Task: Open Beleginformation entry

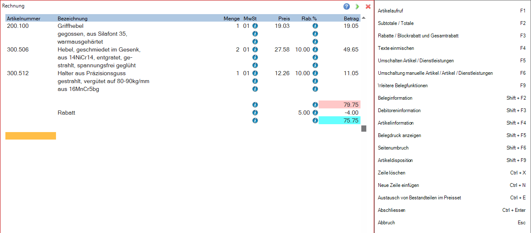Action: point(452,98)
